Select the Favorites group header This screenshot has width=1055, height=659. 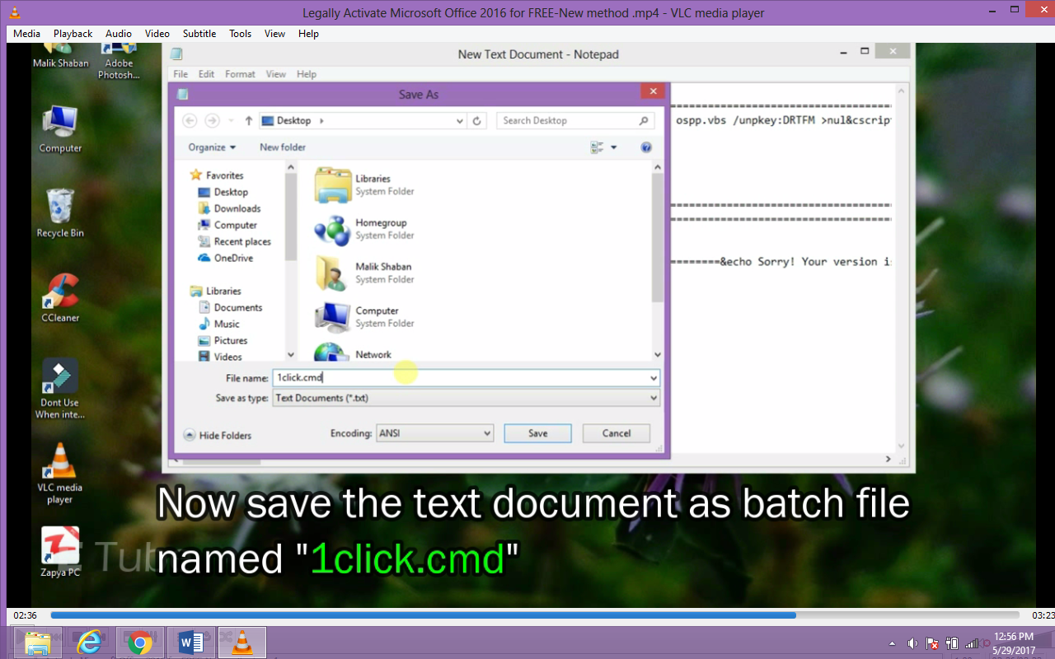217,175
